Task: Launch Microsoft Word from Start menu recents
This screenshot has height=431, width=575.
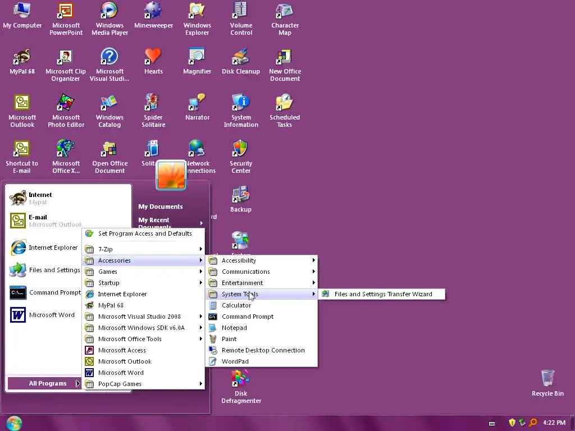Action: pyautogui.click(x=44, y=315)
